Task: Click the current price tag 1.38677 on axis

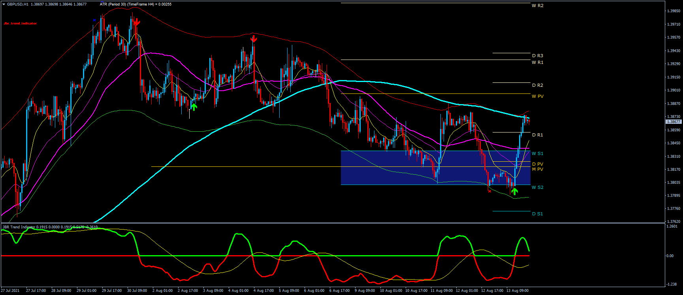Action: pyautogui.click(x=674, y=122)
